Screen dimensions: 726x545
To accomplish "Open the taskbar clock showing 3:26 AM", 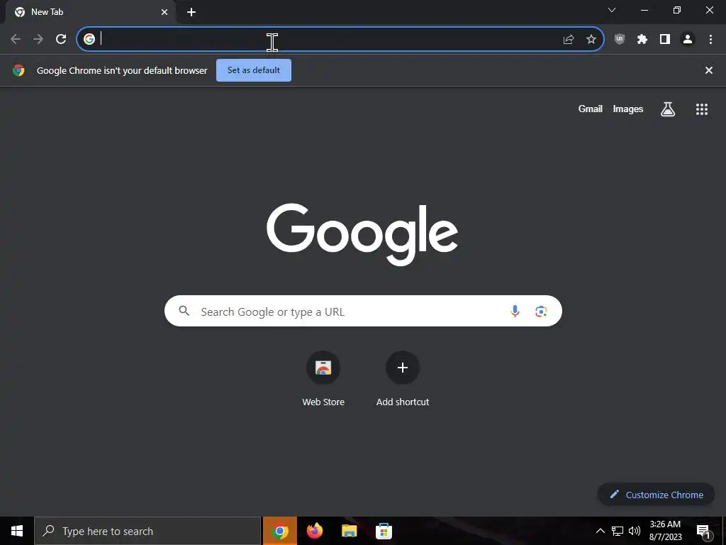I will [x=665, y=531].
